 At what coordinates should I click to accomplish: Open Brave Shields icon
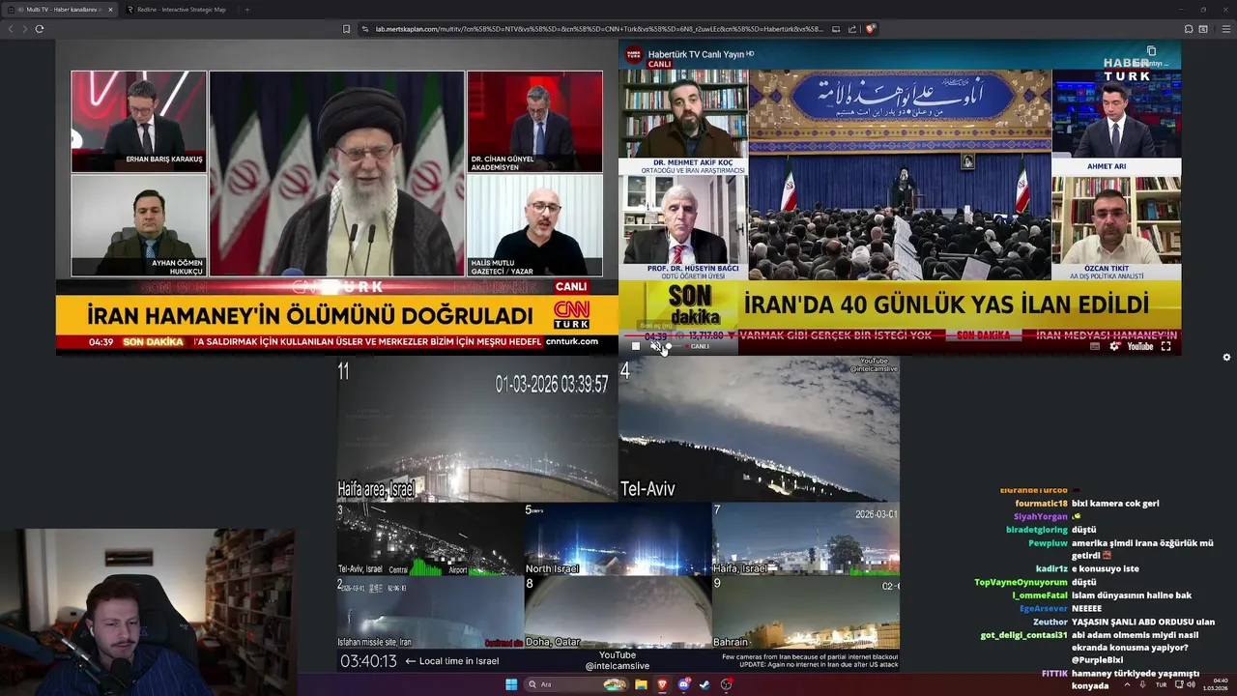tap(870, 29)
